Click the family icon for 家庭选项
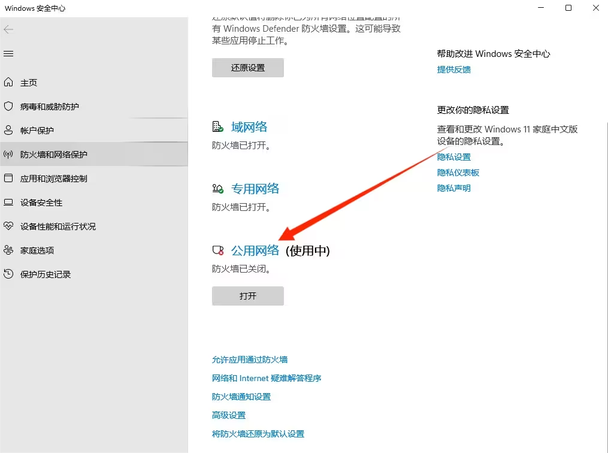 pyautogui.click(x=8, y=250)
